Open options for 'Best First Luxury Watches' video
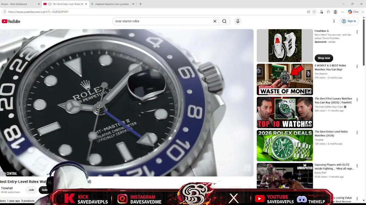This screenshot has height=205, width=366. point(357,100)
